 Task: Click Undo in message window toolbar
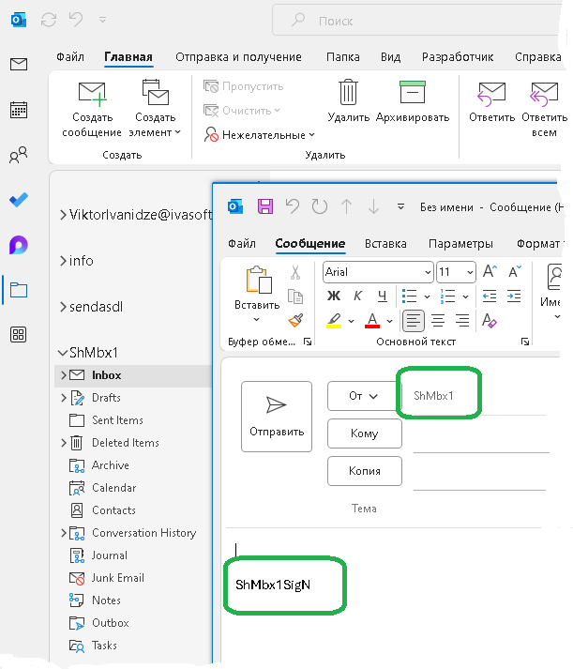click(x=293, y=206)
